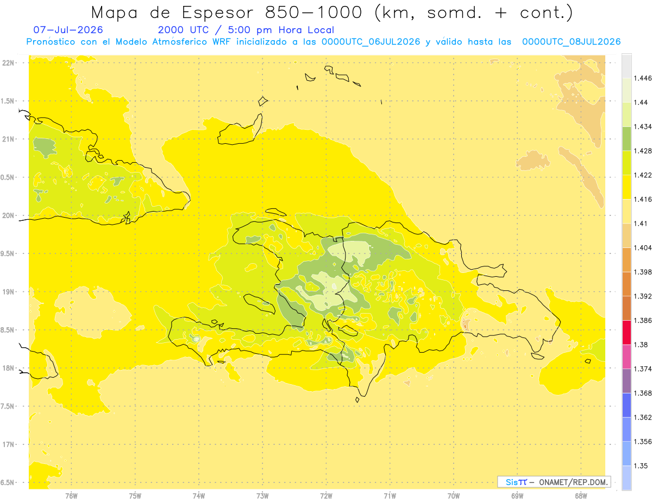Pick the red legend swatch between 1.386 and 1.38
This screenshot has height=503, width=652.
point(626,333)
